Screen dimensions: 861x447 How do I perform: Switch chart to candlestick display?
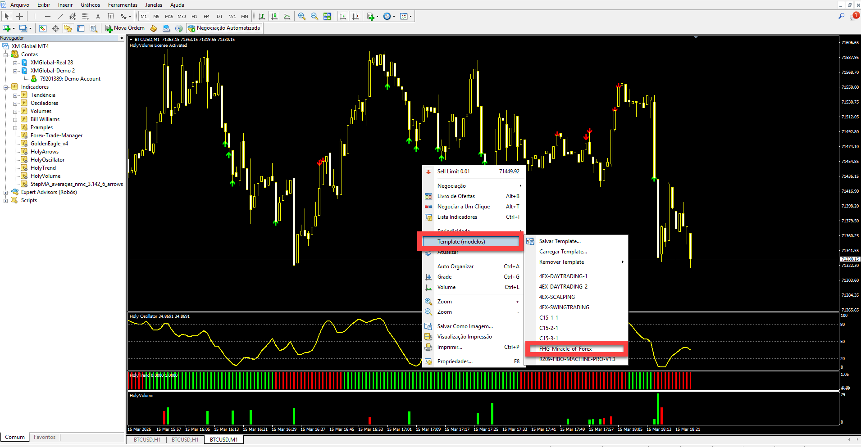[x=274, y=16]
